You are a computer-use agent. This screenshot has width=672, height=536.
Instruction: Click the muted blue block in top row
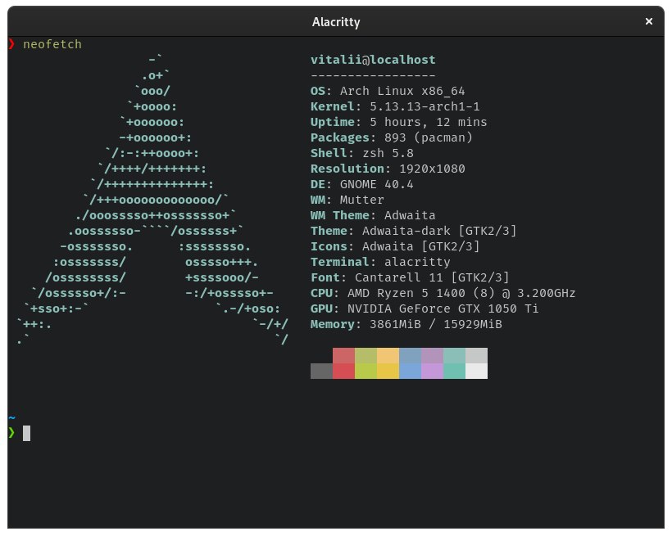tap(410, 355)
